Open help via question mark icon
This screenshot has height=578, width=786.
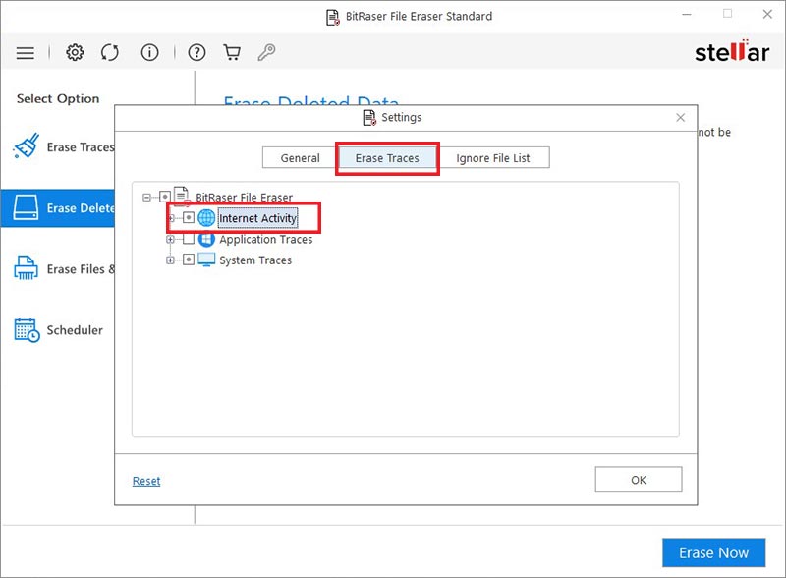[x=196, y=52]
